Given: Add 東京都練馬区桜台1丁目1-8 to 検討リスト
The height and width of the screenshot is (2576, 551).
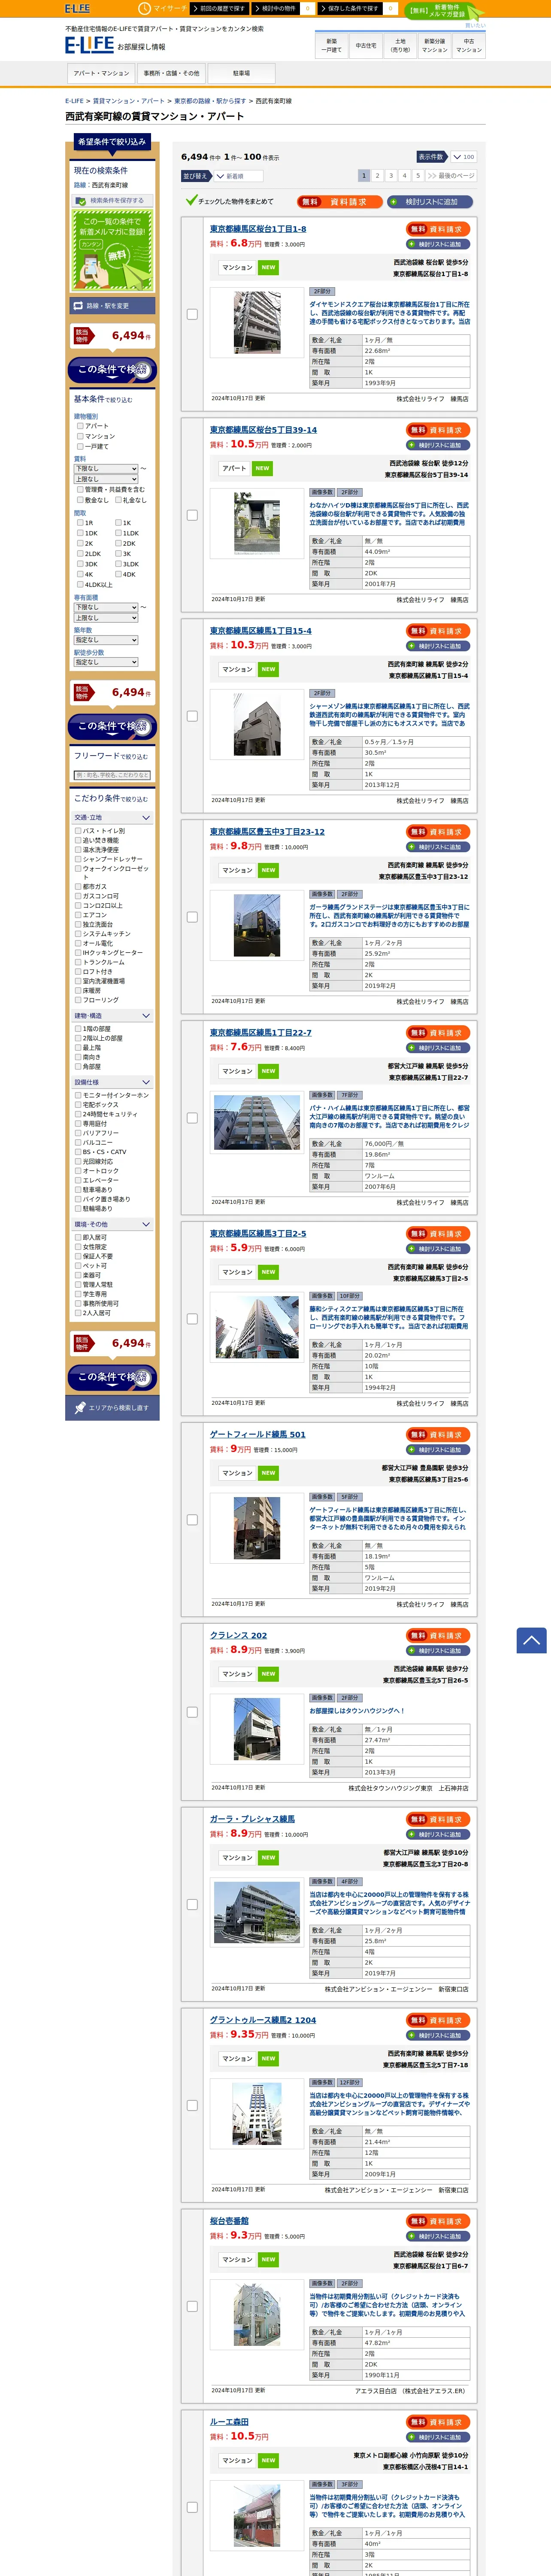Looking at the screenshot, I should coord(438,244).
